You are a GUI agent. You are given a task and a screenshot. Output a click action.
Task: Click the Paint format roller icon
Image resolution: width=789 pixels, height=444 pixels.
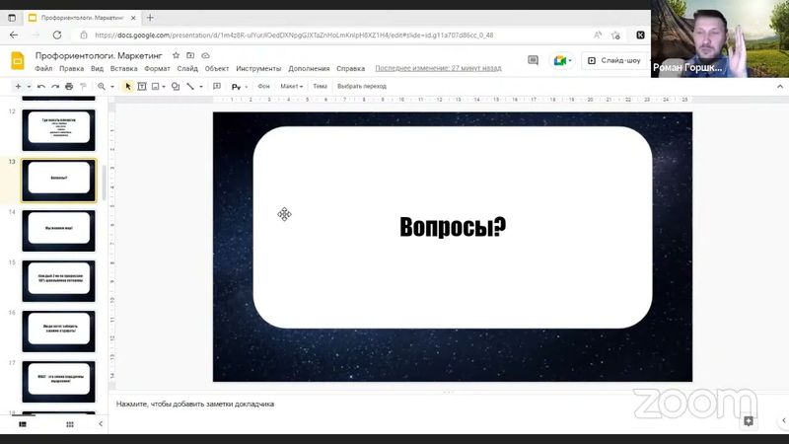point(83,87)
